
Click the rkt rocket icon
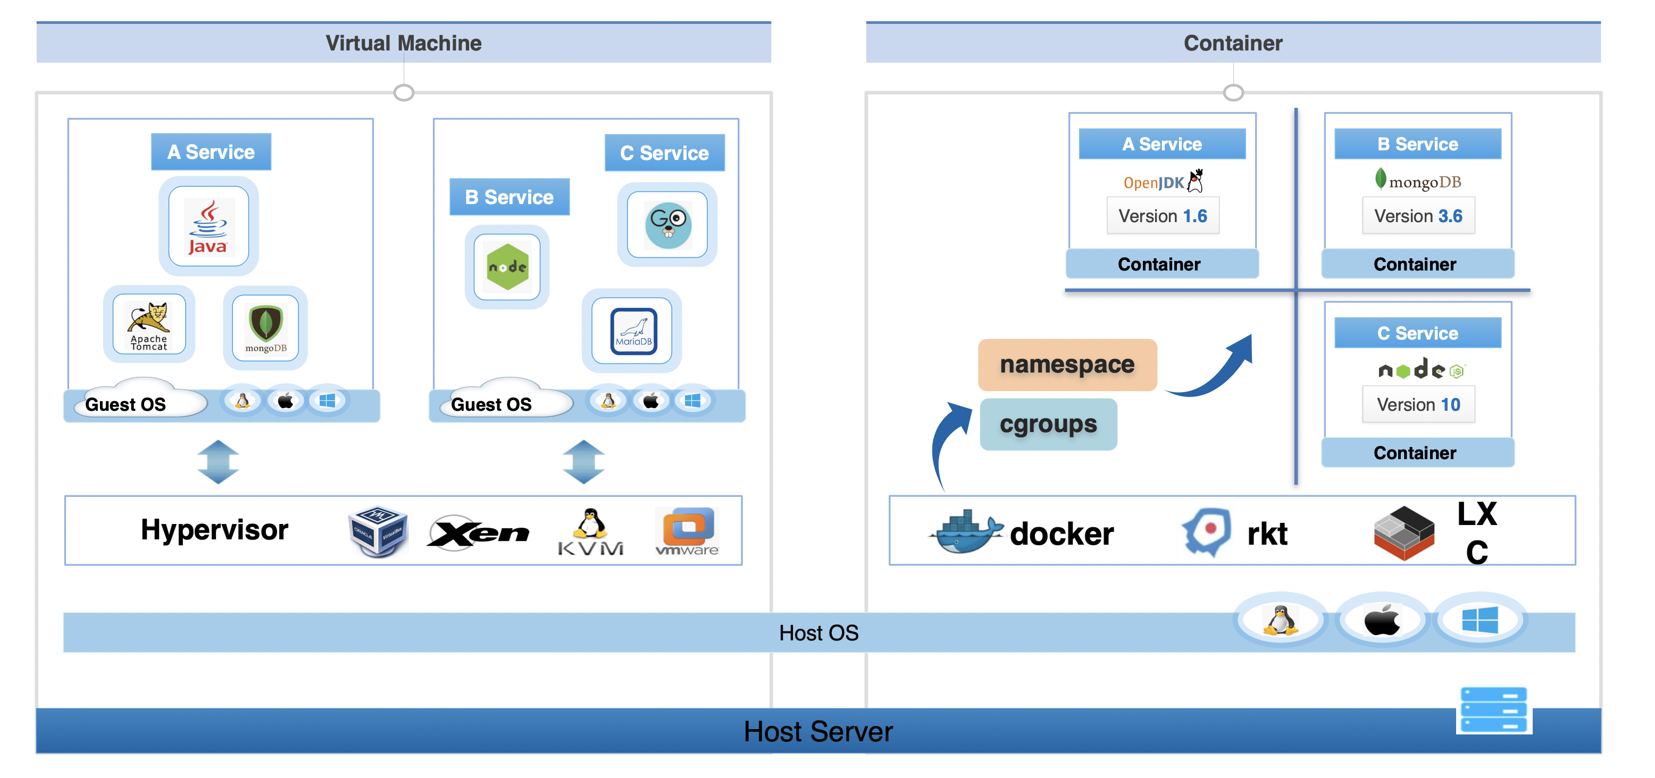tap(1207, 531)
